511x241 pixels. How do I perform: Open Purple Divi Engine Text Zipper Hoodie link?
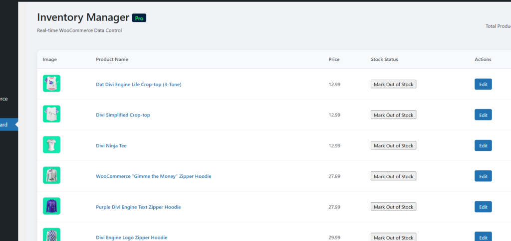coord(138,207)
